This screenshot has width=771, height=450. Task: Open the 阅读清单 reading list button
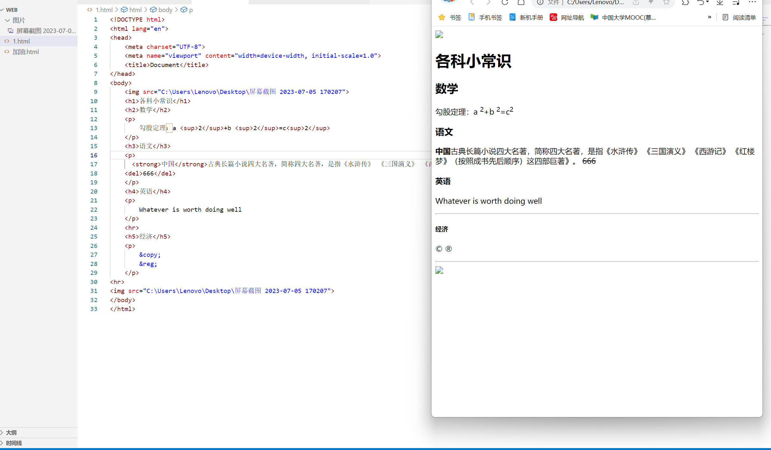pyautogui.click(x=739, y=17)
